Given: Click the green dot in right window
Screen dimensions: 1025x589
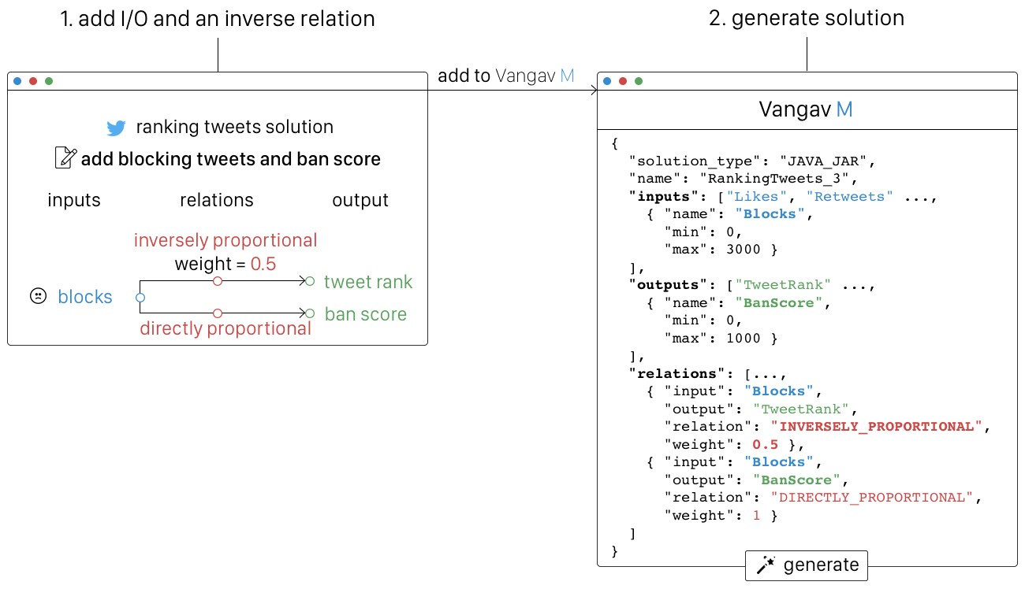Looking at the screenshot, I should pos(639,81).
